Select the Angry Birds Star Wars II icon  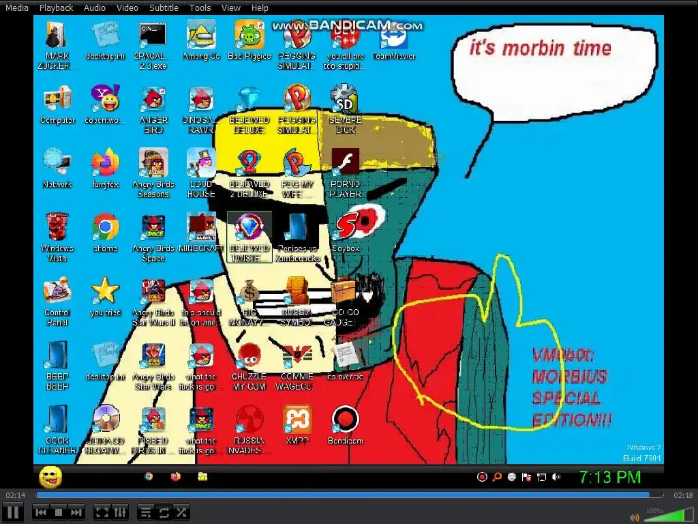(153, 302)
